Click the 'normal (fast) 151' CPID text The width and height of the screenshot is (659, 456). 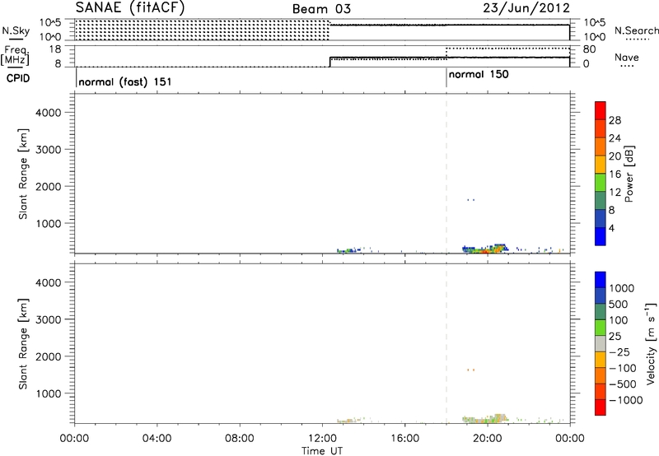click(x=125, y=81)
